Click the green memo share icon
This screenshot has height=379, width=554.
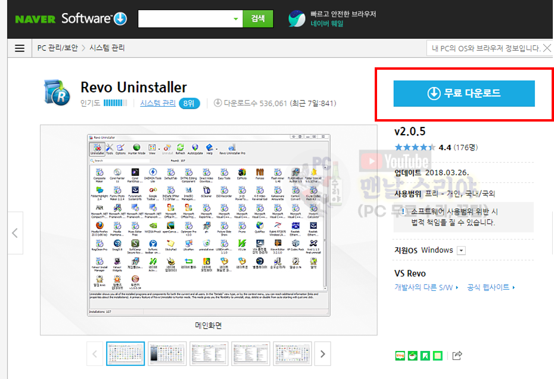(x=437, y=356)
